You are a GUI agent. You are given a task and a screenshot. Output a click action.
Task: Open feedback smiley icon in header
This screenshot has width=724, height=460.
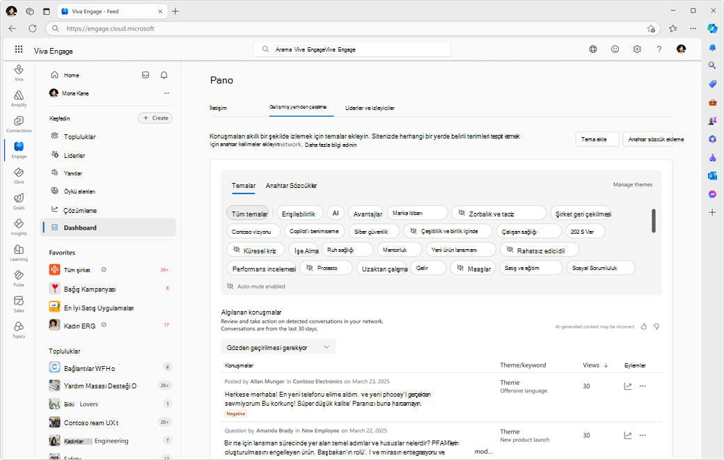pos(615,49)
